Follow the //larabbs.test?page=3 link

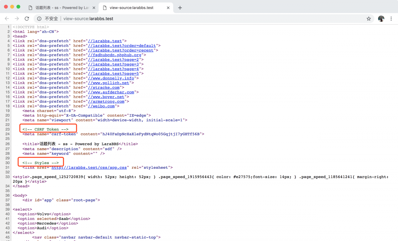pyautogui.click(x=113, y=64)
